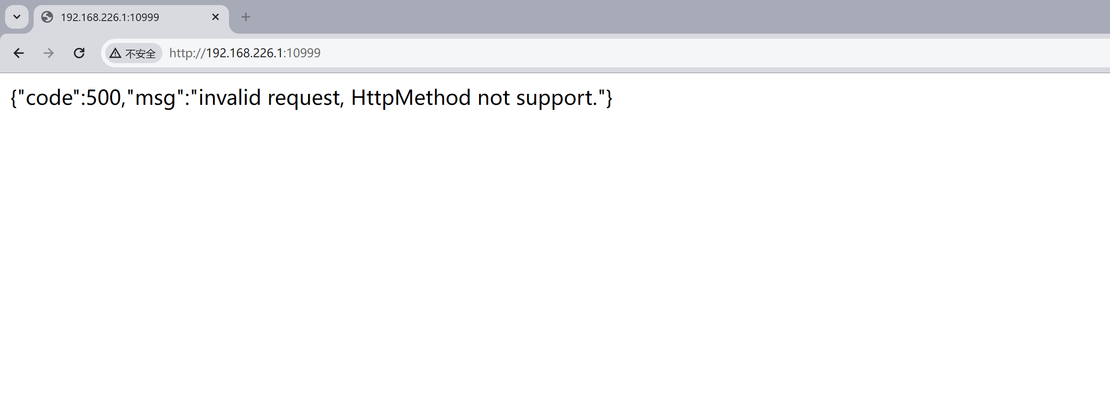The height and width of the screenshot is (413, 1110).
Task: Click port 10999 in the address bar
Action: coord(304,53)
